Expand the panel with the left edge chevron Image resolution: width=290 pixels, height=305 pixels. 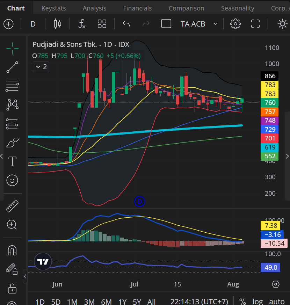[x=2, y=156]
